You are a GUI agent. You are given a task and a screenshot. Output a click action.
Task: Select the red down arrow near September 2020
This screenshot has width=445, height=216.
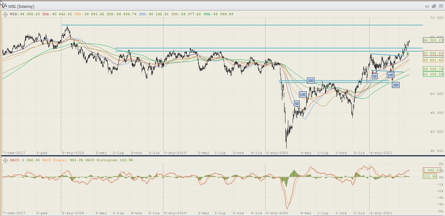[x=347, y=92]
